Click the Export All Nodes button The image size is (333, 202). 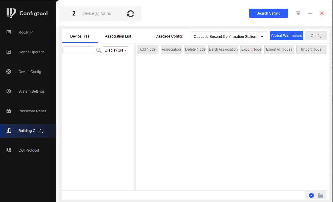tap(279, 49)
